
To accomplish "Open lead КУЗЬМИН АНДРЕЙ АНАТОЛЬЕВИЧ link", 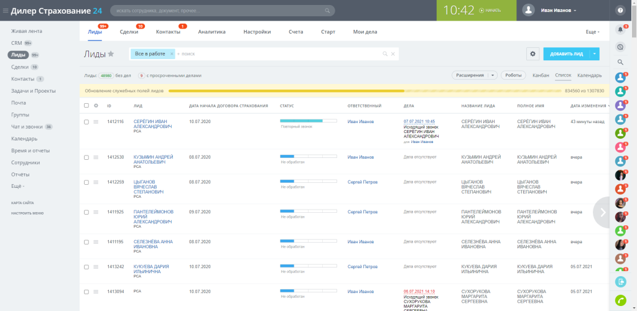I will tap(153, 160).
